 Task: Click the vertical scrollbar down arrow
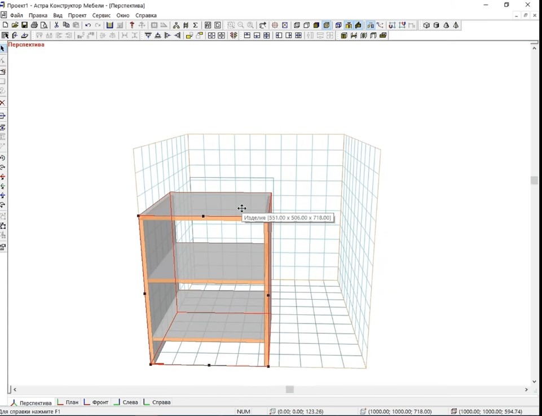coord(534,382)
